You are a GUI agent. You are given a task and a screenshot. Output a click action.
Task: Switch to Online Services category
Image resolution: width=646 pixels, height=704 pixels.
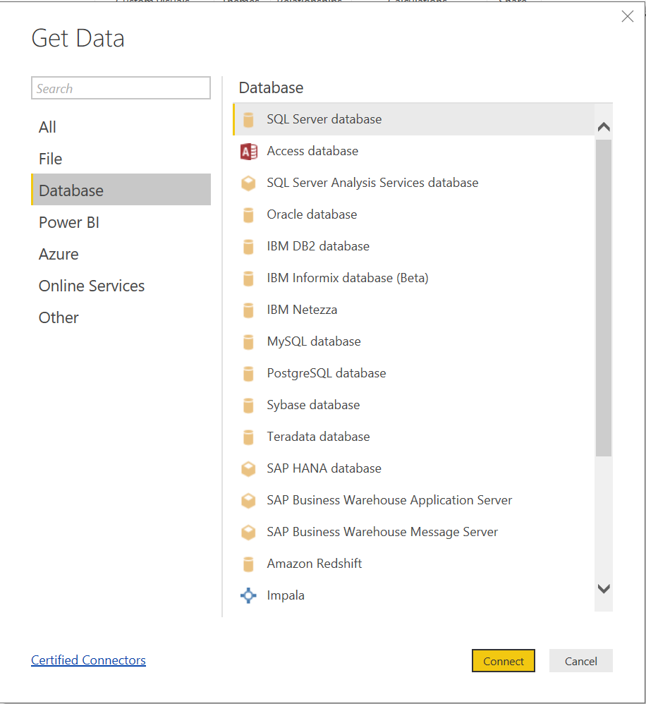tap(121, 286)
